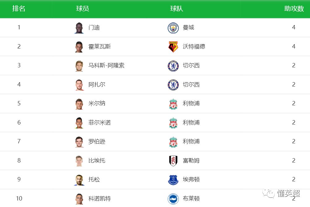Image resolution: width=310 pixels, height=207 pixels.
Task: Open team name 沃特福德
Action: 194,47
